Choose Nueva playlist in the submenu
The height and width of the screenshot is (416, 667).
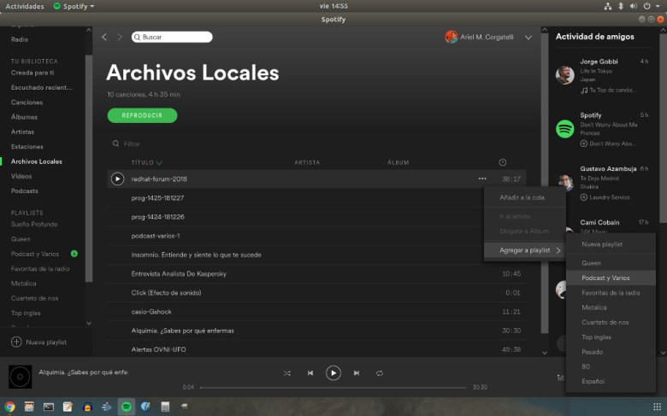pos(602,244)
